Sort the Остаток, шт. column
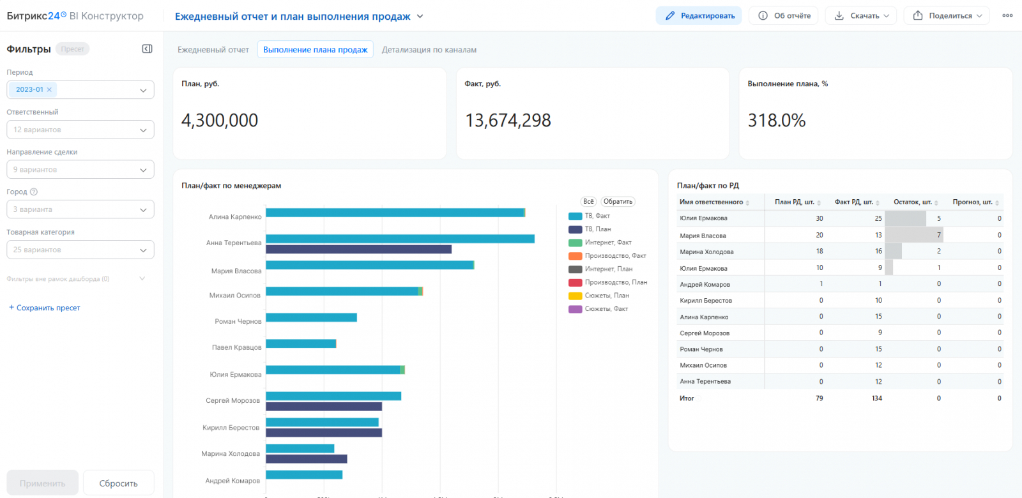Image resolution: width=1022 pixels, height=498 pixels. (936, 202)
